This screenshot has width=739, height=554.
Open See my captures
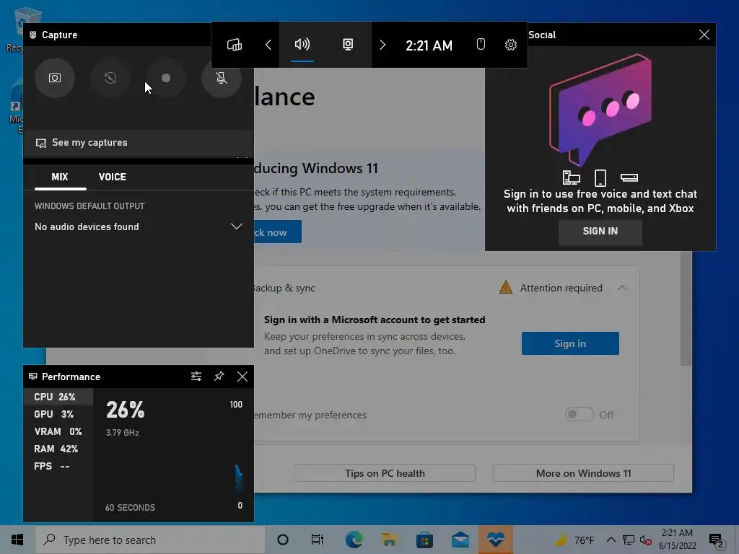coord(138,143)
